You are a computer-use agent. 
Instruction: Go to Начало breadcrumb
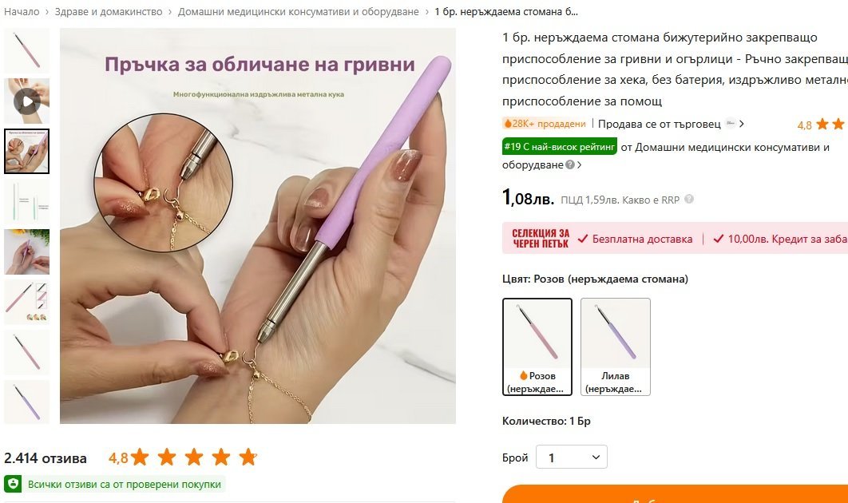(21, 11)
